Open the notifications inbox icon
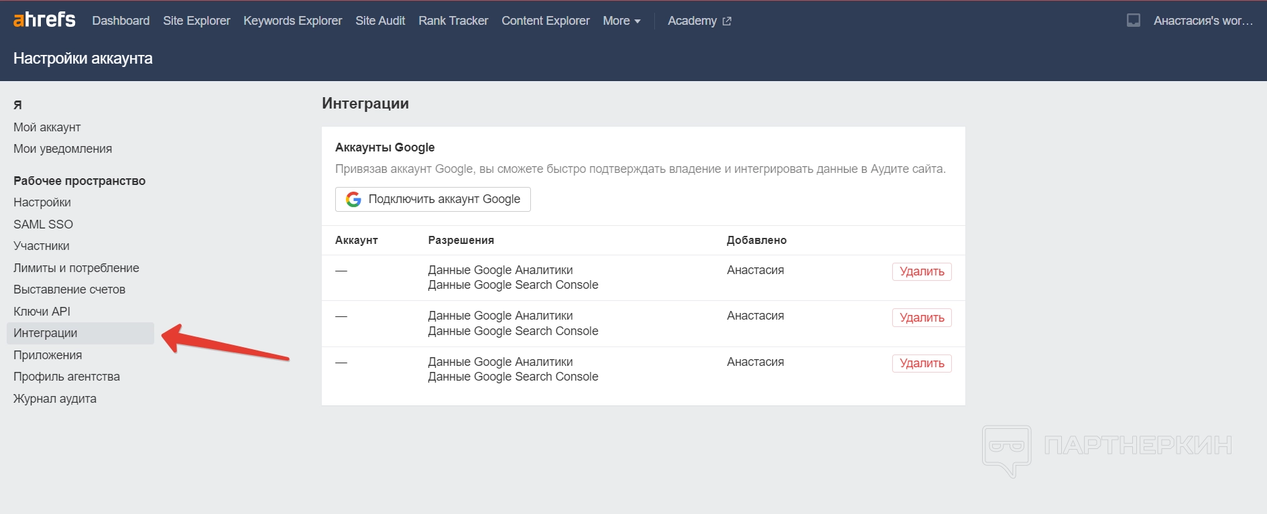 (x=1133, y=21)
